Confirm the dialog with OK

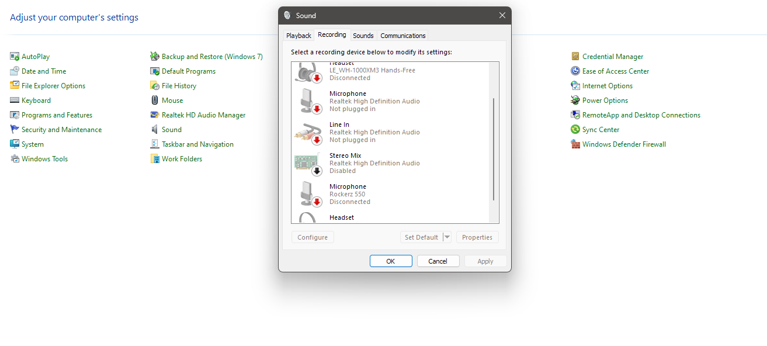click(391, 261)
